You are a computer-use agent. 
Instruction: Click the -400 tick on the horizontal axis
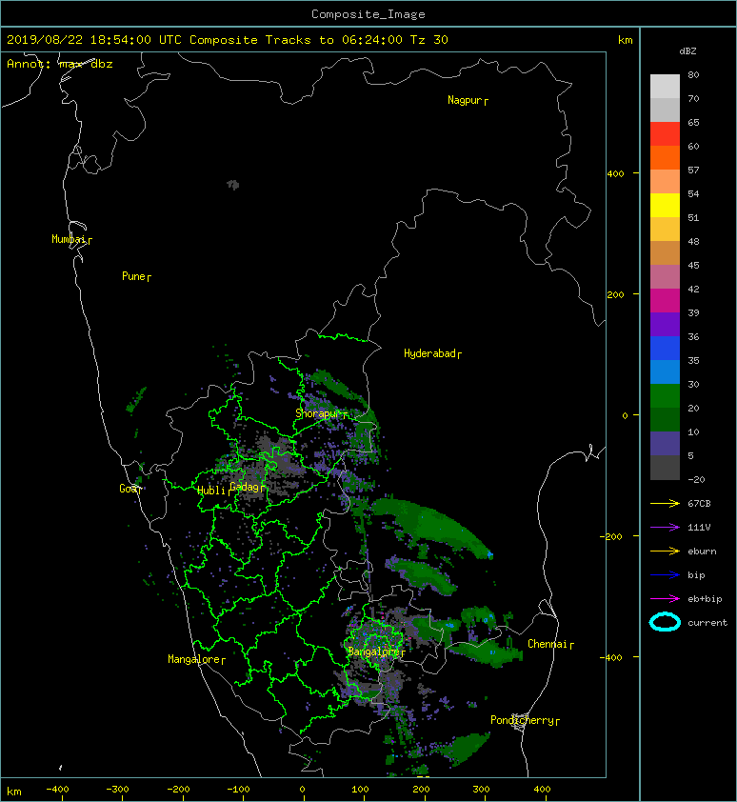pyautogui.click(x=57, y=790)
